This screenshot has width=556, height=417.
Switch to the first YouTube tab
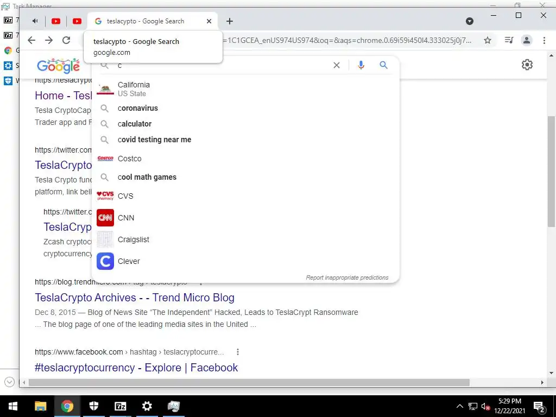pyautogui.click(x=56, y=21)
